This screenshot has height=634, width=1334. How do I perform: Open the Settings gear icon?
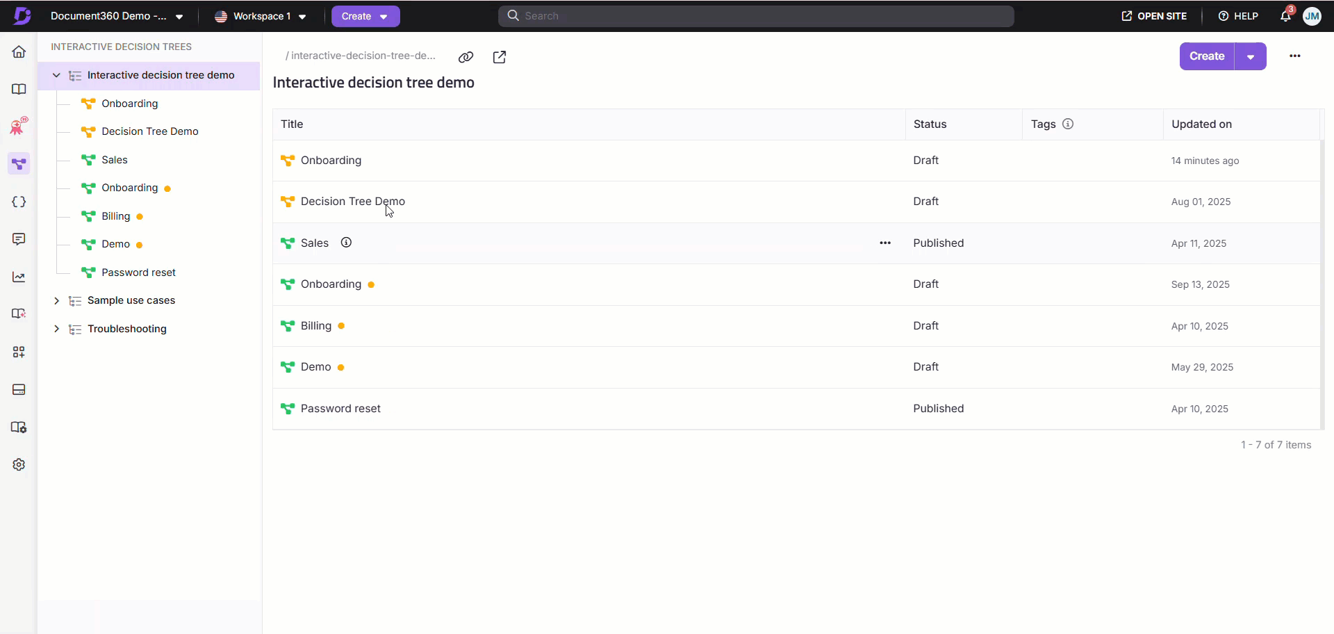coord(19,464)
